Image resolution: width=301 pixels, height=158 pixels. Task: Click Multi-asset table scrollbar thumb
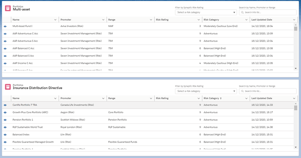pos(296,29)
